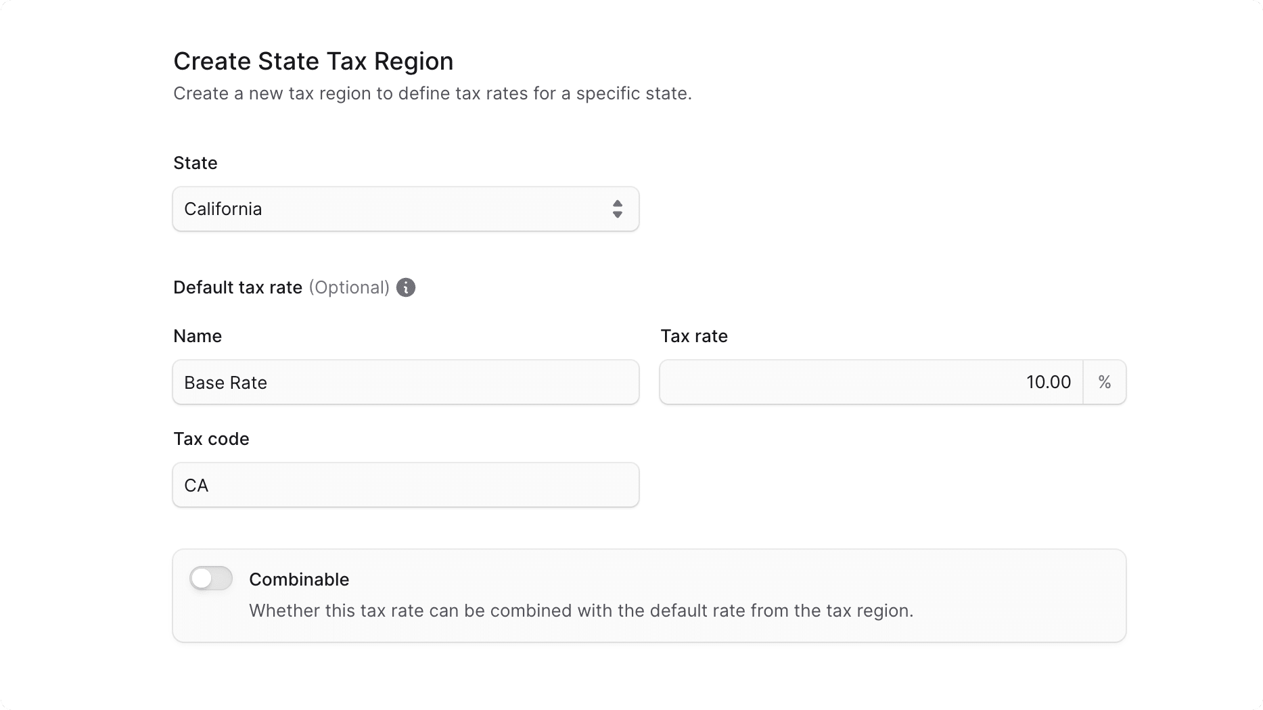Image resolution: width=1263 pixels, height=710 pixels.
Task: Focus the Tax code field containing CA
Action: (x=405, y=485)
